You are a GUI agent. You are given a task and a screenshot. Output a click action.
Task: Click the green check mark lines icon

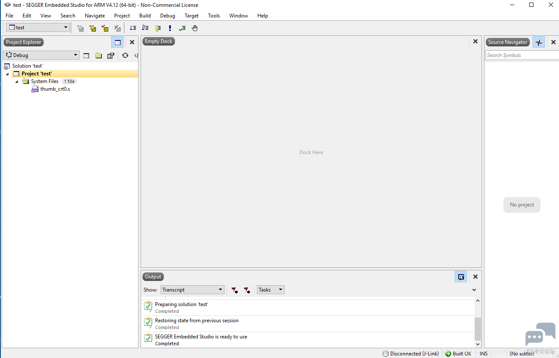(x=182, y=28)
